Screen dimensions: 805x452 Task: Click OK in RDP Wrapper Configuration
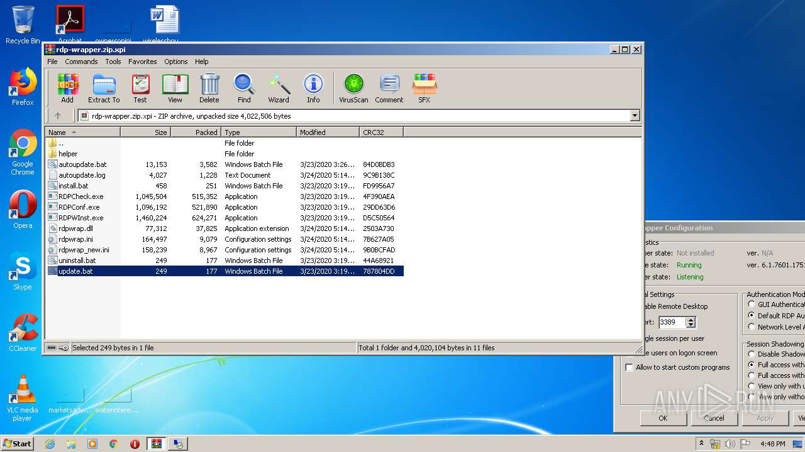tap(663, 418)
